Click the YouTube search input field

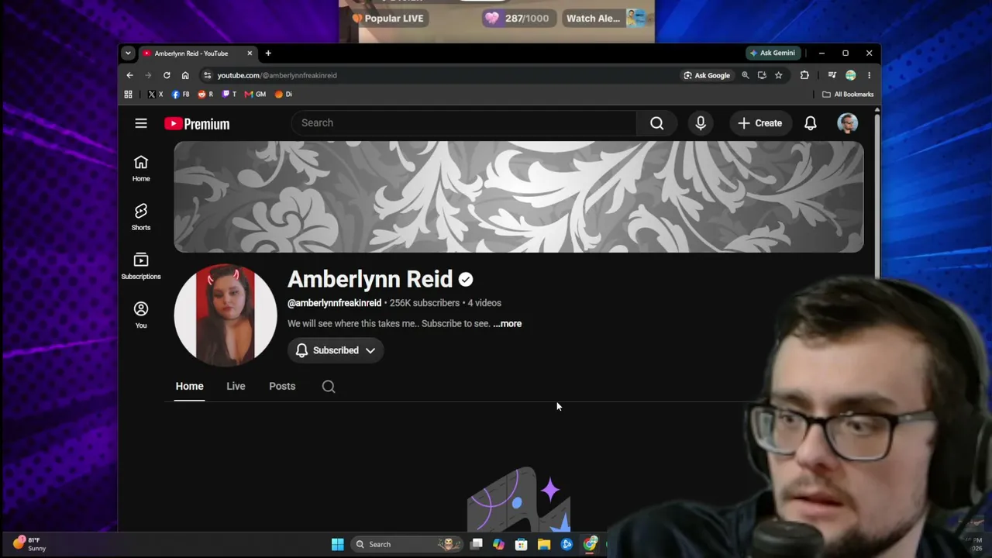click(x=463, y=123)
